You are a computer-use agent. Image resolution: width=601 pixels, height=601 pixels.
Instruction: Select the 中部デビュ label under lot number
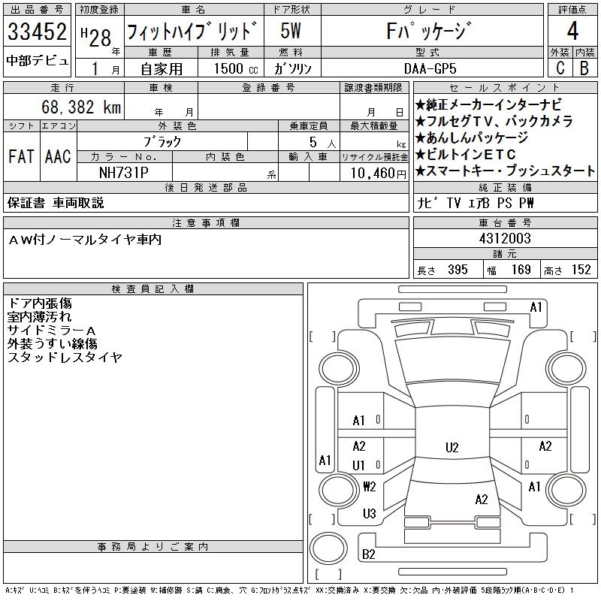point(37,61)
